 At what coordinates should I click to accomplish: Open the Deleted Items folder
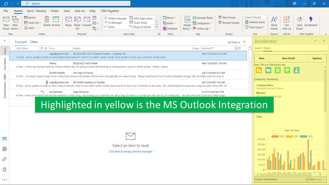click(5, 86)
